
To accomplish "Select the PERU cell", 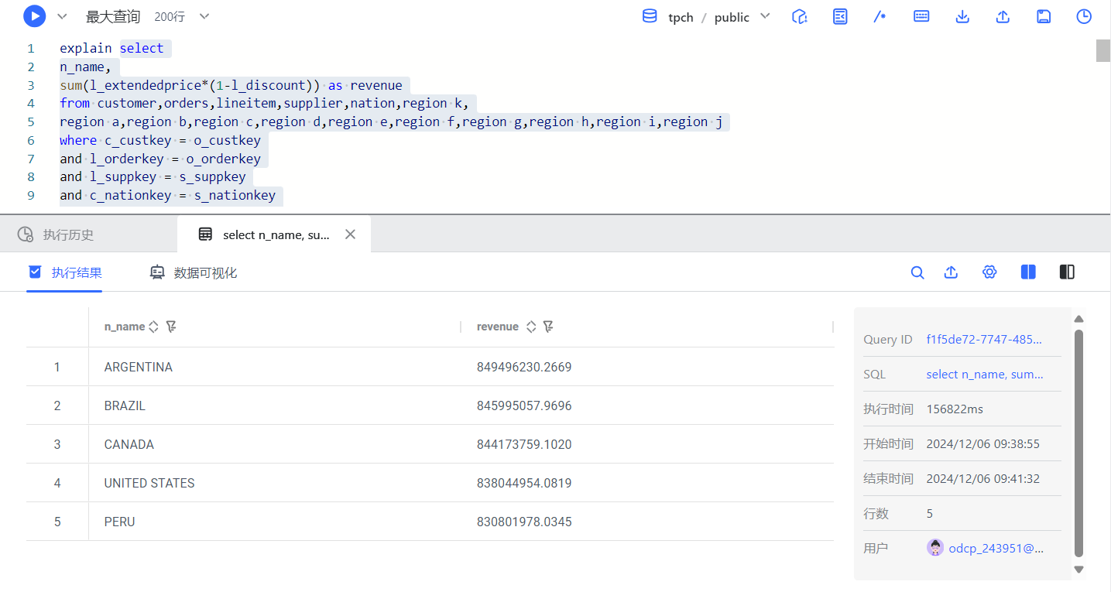I will [x=120, y=522].
